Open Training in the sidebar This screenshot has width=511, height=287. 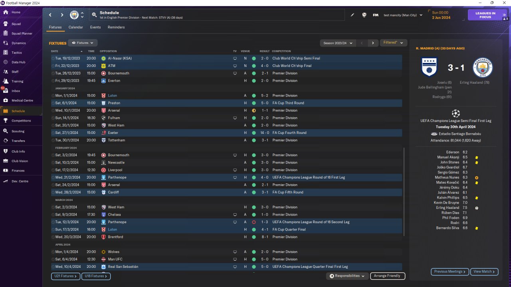pos(21,81)
